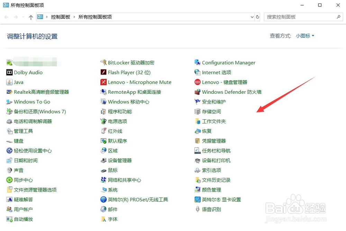Viewport: 346px width, 231px height.
Task: Open the recent locations dropdown arrow
Action: (x=23, y=17)
